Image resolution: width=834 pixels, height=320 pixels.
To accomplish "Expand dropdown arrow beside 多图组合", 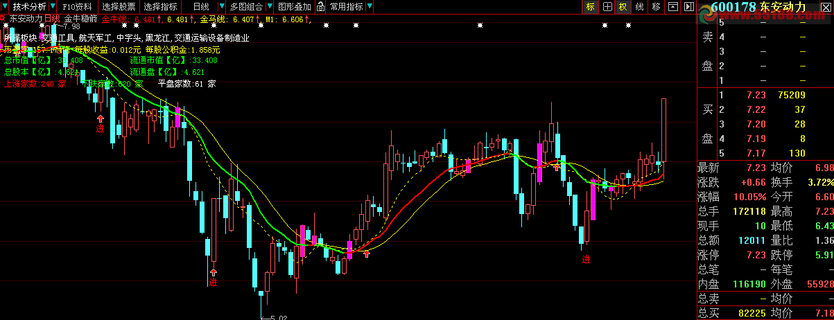I will pos(269,6).
